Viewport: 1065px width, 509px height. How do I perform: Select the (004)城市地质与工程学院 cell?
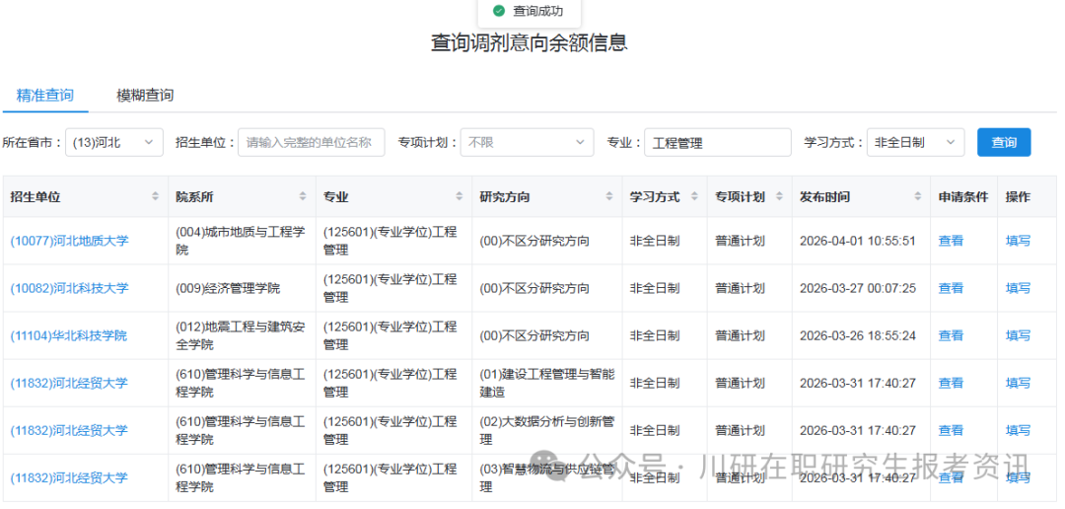(241, 241)
